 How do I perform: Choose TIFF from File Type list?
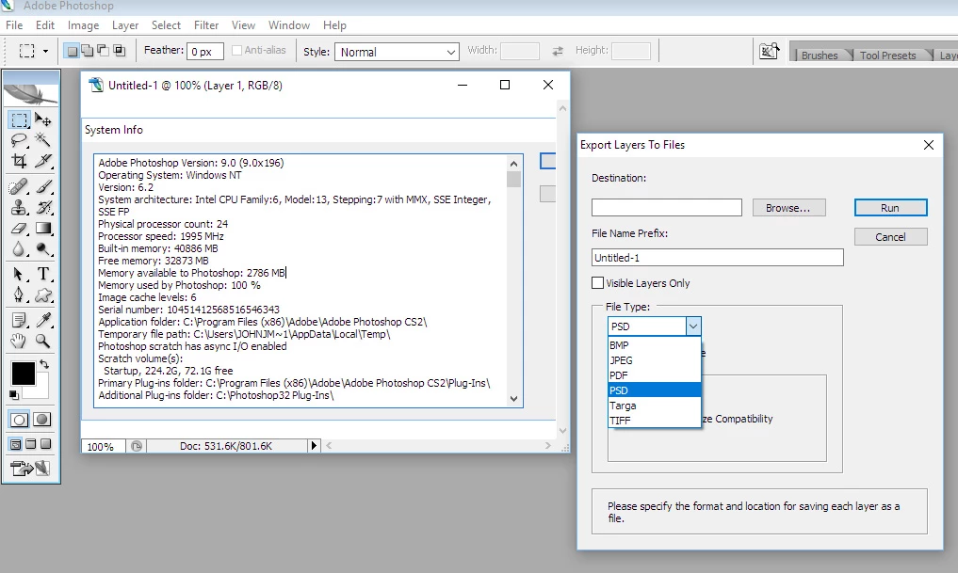654,421
